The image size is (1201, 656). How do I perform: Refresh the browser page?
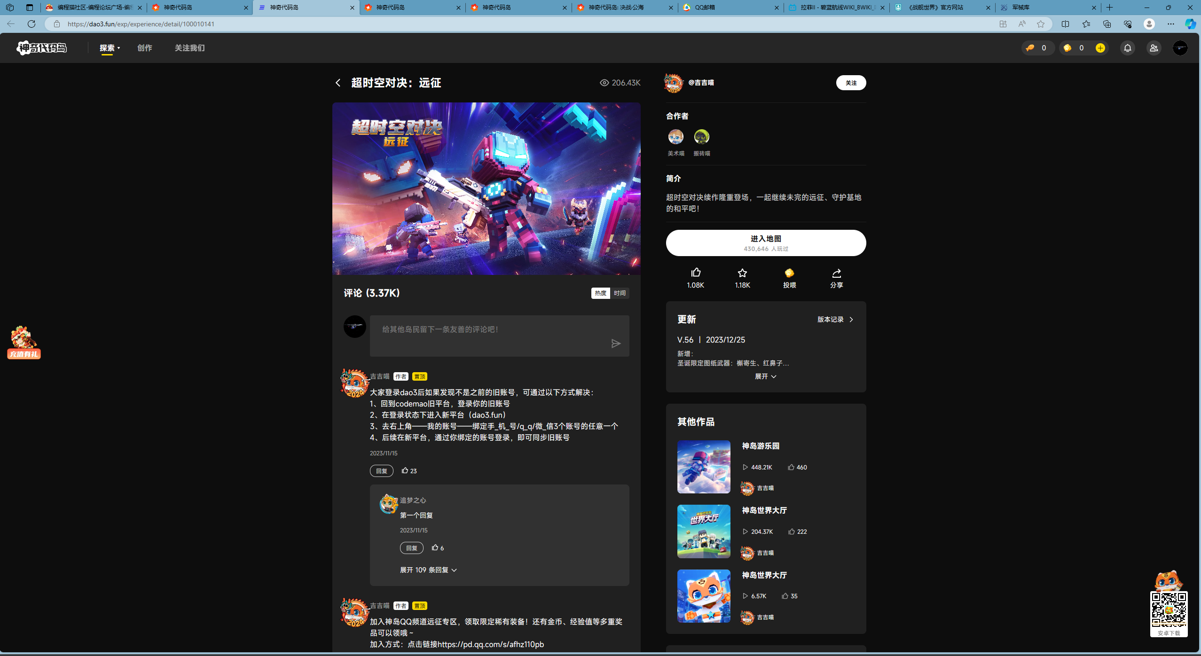point(31,23)
